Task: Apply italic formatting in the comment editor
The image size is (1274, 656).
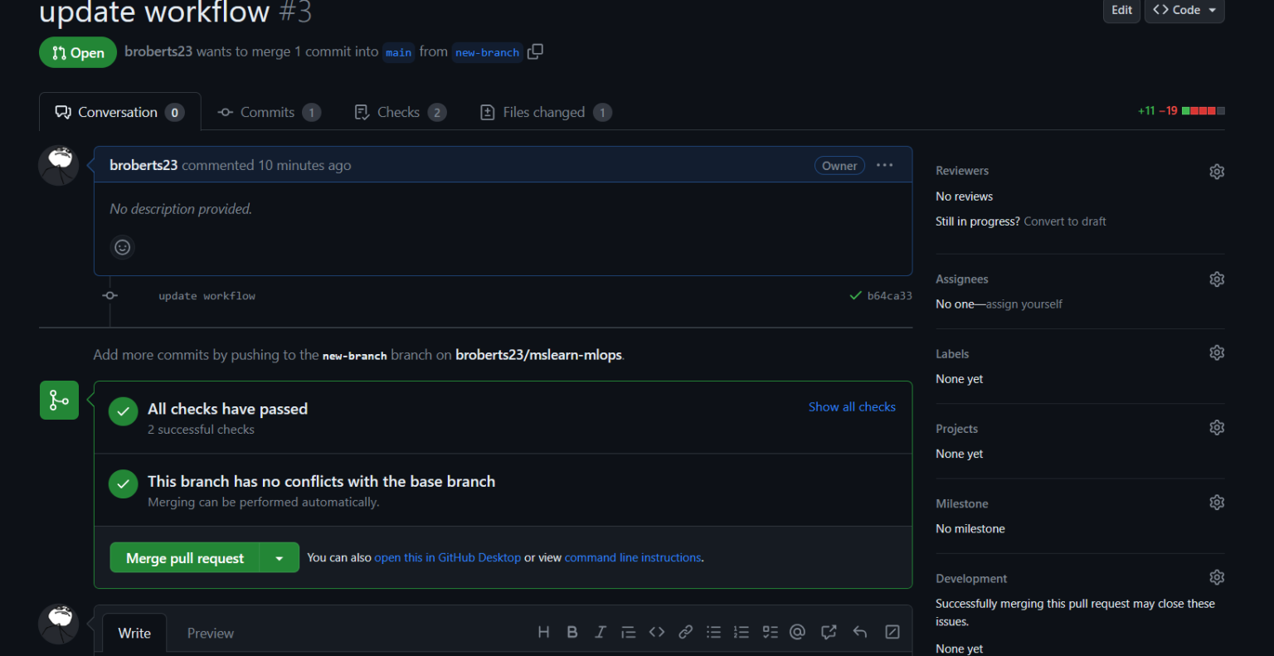Action: [601, 632]
